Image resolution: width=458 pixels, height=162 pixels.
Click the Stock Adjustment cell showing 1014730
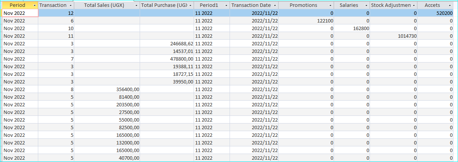coord(393,36)
